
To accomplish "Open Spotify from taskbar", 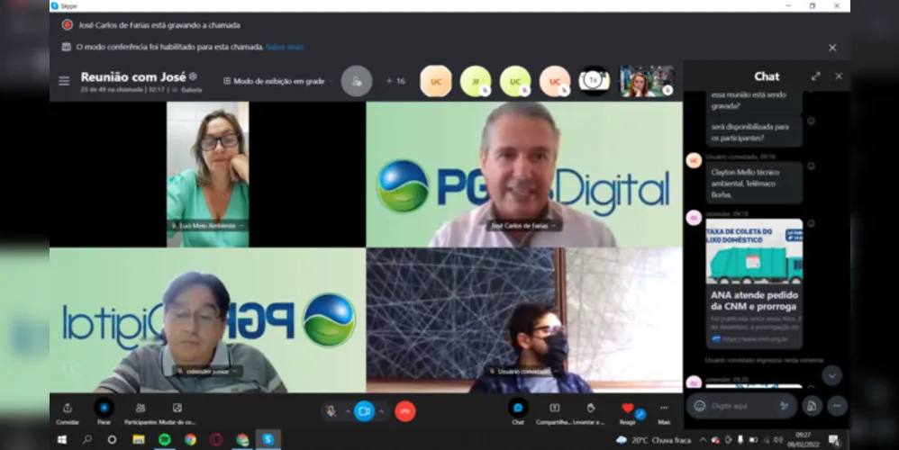I will tap(165, 440).
